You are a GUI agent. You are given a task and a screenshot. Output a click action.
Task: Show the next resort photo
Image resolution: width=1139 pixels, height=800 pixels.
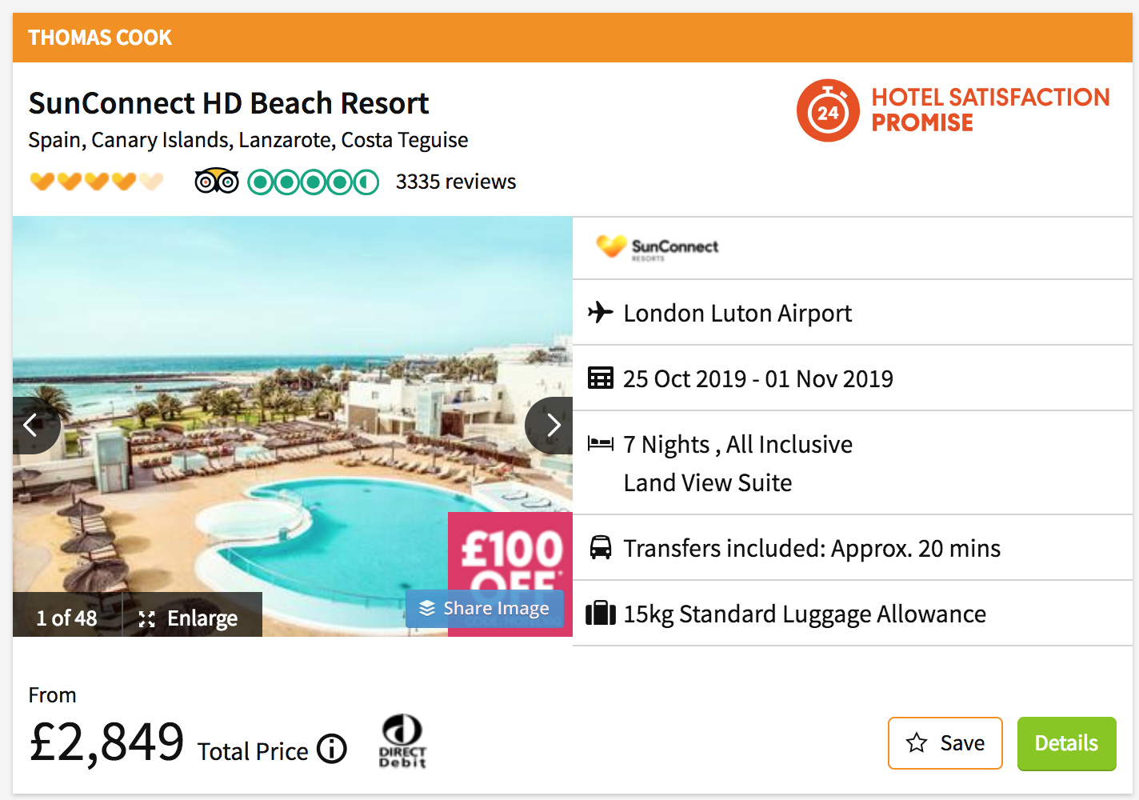[x=551, y=425]
